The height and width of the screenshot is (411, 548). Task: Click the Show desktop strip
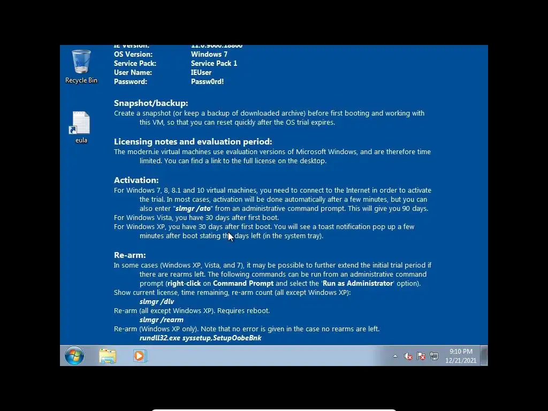pos(484,355)
